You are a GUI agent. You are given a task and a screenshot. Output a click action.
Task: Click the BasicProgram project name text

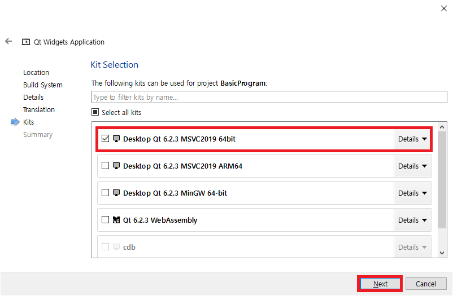(x=243, y=83)
